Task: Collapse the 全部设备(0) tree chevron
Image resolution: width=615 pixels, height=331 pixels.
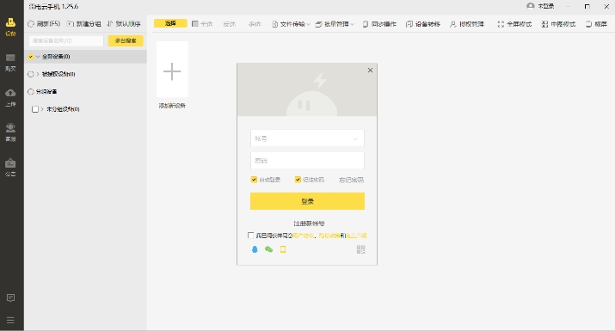Action: (x=38, y=57)
